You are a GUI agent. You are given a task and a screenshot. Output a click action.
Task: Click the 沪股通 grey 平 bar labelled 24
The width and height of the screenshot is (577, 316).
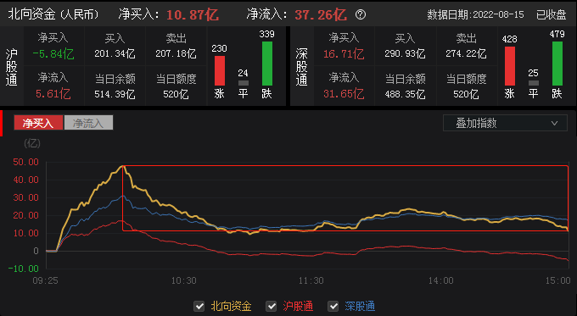[x=244, y=83]
